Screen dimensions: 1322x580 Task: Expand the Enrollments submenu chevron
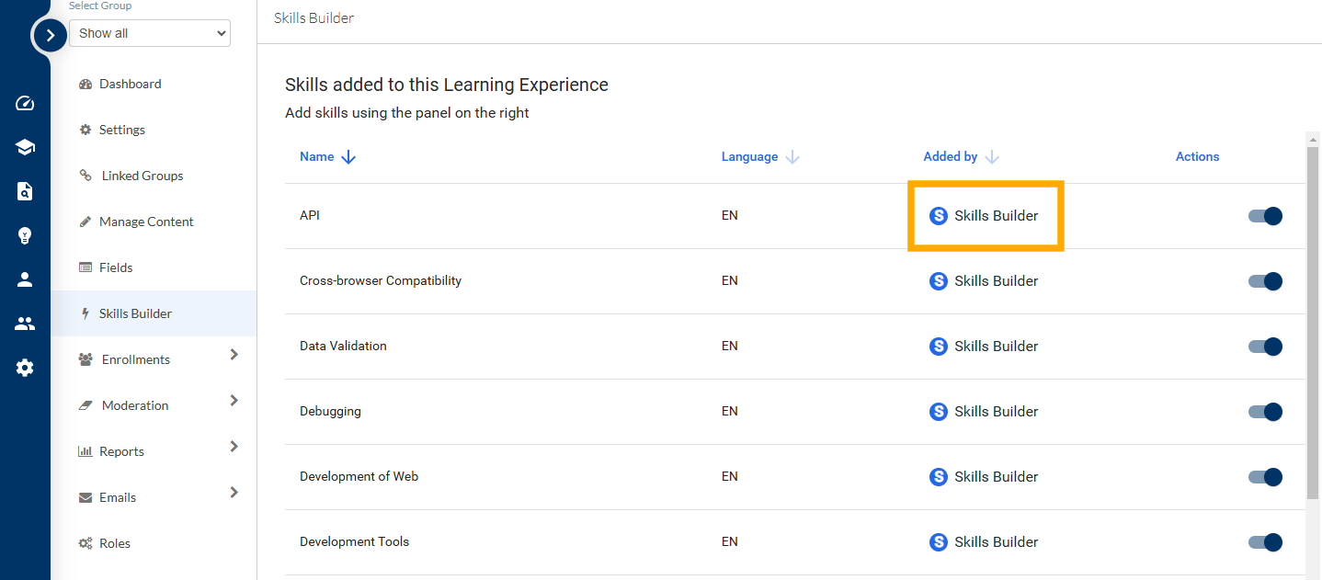pyautogui.click(x=234, y=355)
